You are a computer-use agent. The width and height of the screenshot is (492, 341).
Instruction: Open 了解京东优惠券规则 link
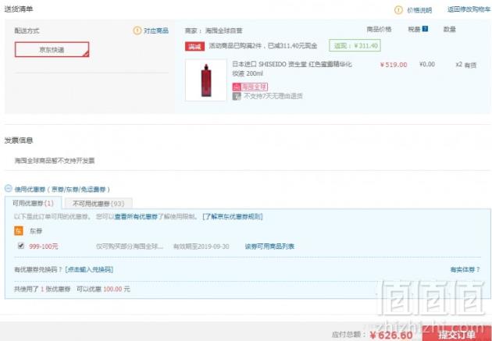(x=233, y=217)
